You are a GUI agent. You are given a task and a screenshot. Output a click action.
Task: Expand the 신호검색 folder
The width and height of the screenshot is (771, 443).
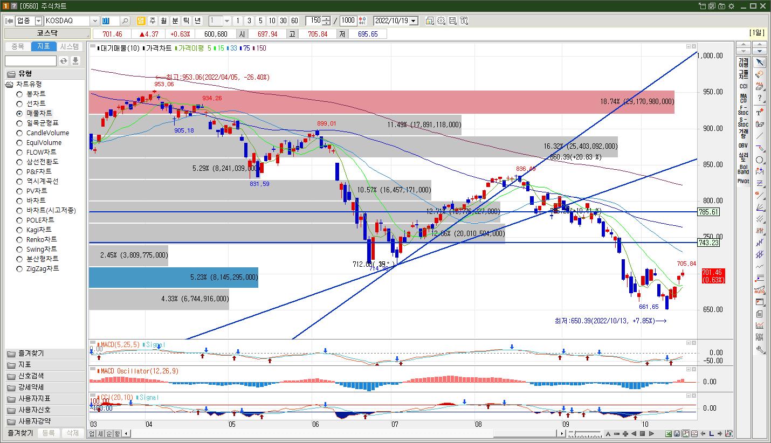pos(45,376)
